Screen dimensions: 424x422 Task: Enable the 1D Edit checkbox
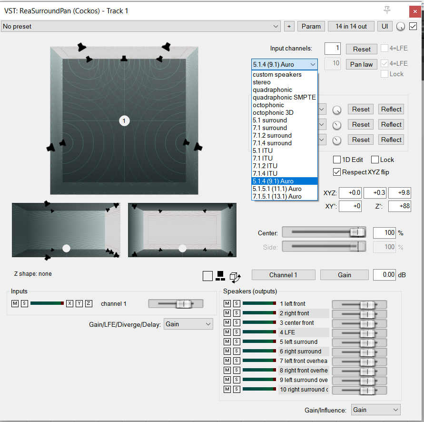click(337, 160)
